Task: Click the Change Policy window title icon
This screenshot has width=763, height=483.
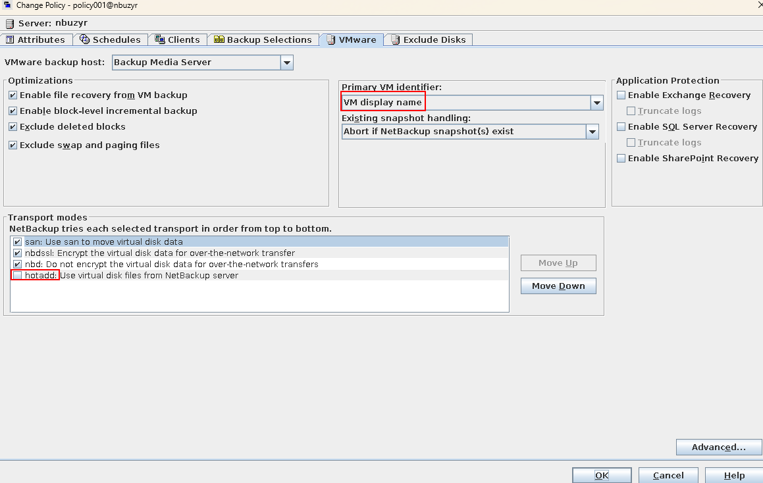Action: pyautogui.click(x=7, y=5)
